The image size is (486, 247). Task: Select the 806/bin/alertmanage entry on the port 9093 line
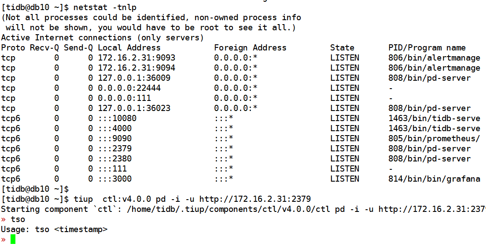pos(434,58)
